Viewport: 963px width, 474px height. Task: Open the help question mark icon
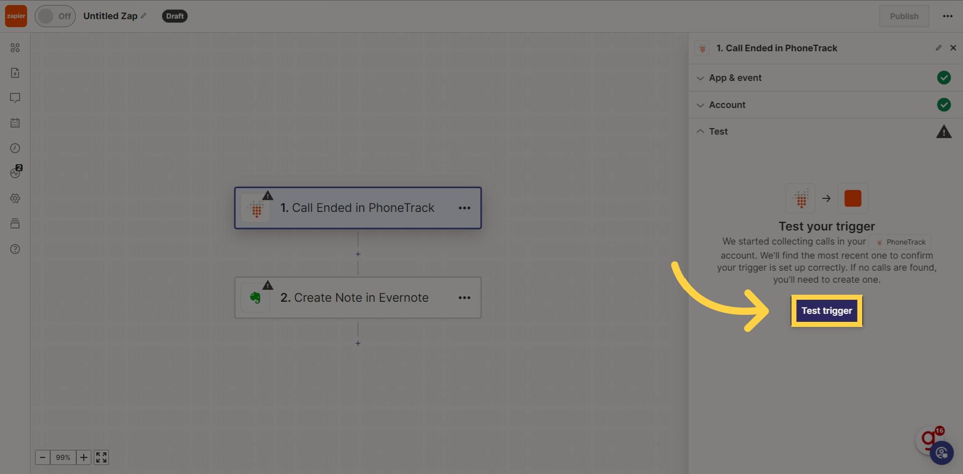[x=15, y=249]
